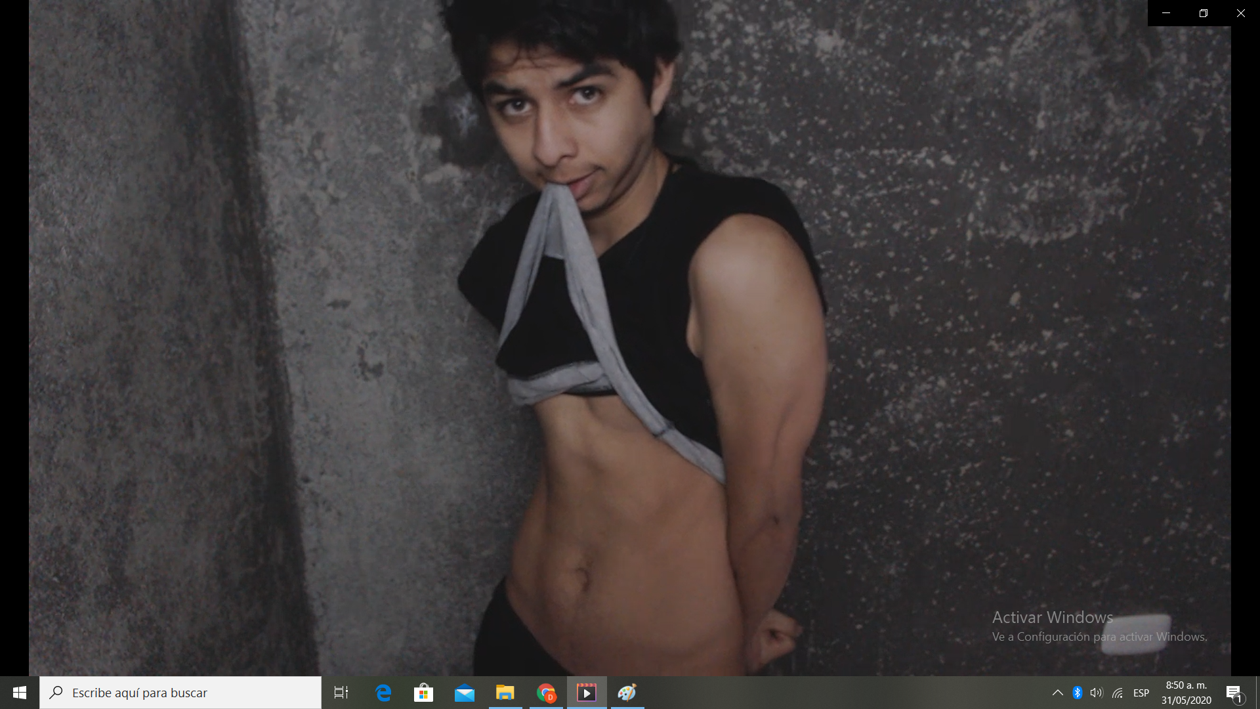Click the Bluetooth tray icon

tap(1078, 693)
